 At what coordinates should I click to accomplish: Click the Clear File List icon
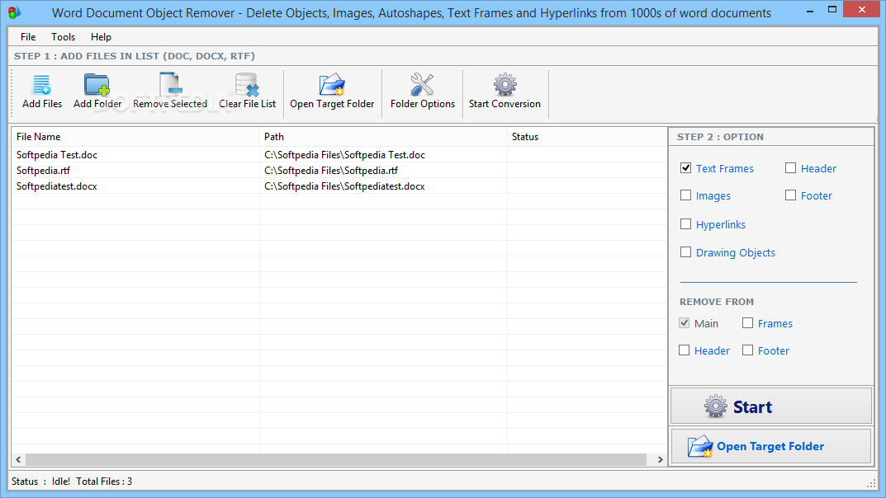247,85
